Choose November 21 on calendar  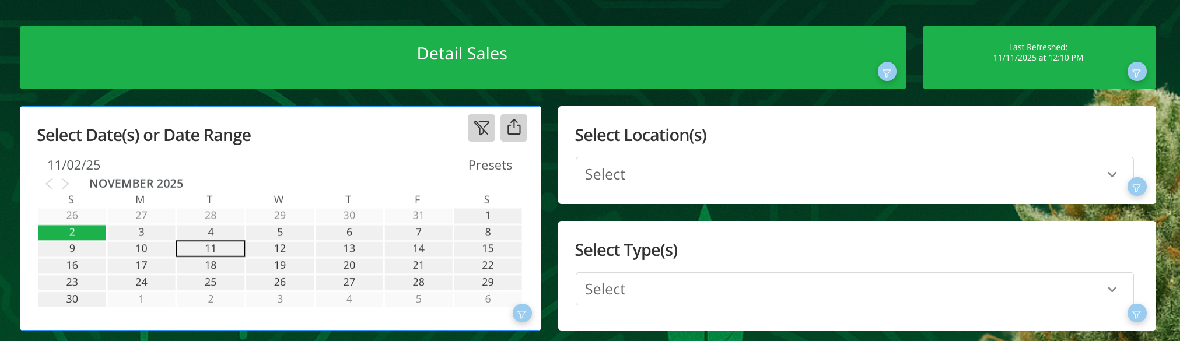(418, 265)
